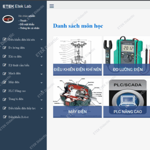Select Đo lường điện sidebar item
This screenshot has height=150, width=150.
click(x=16, y=48)
